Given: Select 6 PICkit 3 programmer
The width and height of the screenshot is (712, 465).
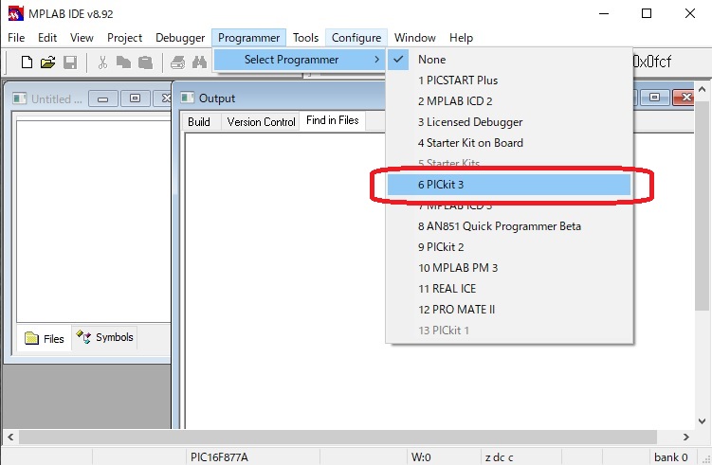Looking at the screenshot, I should [509, 185].
